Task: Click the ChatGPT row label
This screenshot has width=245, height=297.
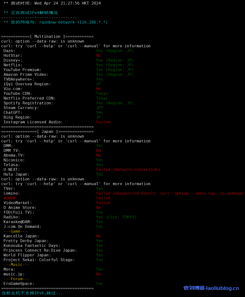Action: 13,113
